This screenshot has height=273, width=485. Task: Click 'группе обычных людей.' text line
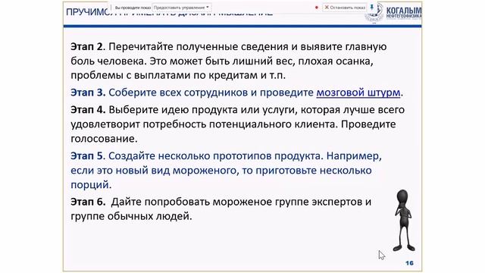[x=131, y=216]
